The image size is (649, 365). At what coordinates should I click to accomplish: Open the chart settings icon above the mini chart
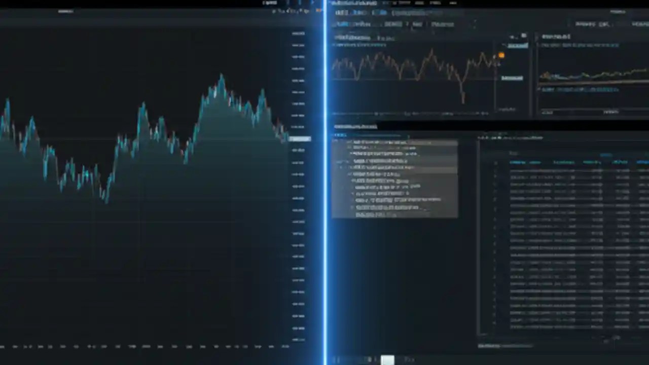point(523,36)
